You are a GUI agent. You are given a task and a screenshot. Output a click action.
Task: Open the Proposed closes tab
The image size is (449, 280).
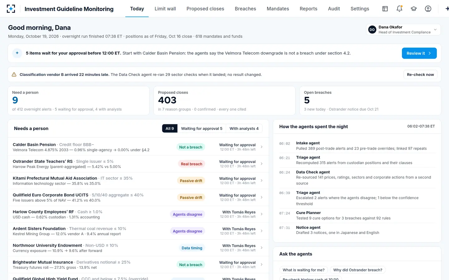205,9
